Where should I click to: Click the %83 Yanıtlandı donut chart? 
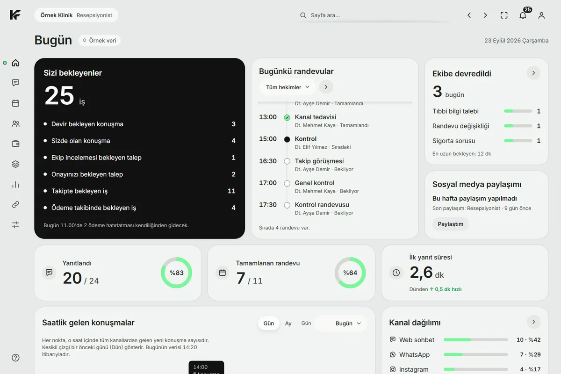pyautogui.click(x=177, y=273)
